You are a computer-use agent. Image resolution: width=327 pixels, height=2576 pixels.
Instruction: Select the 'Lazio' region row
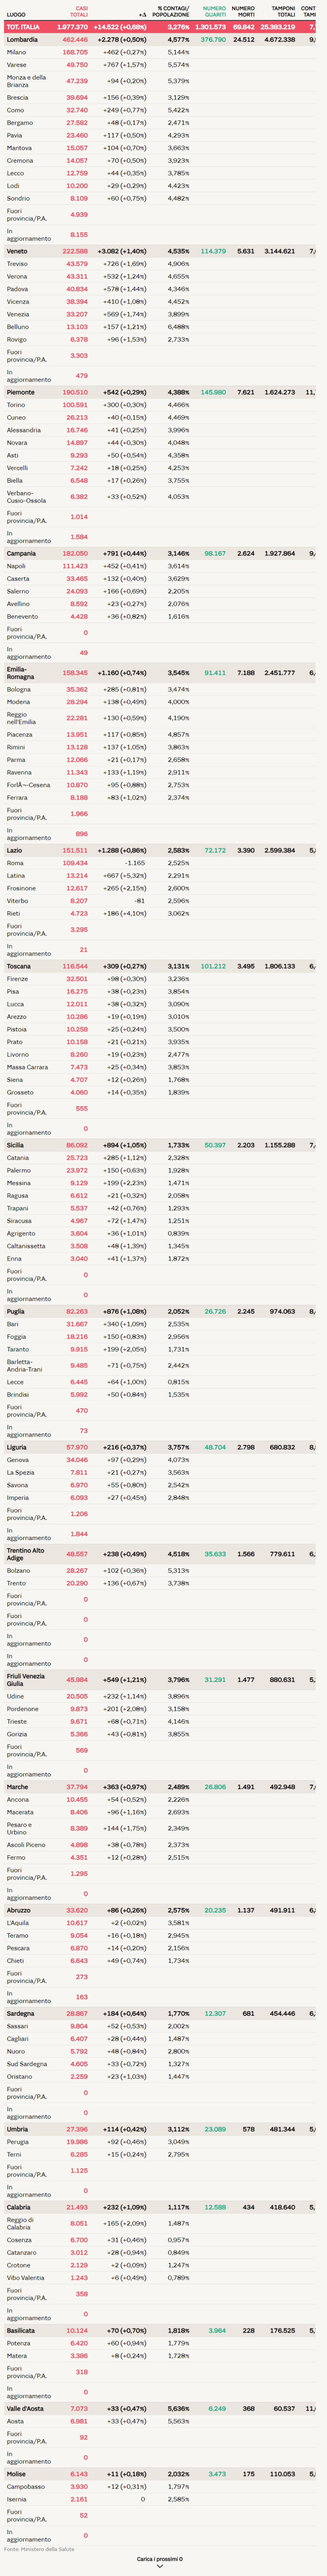(x=160, y=850)
